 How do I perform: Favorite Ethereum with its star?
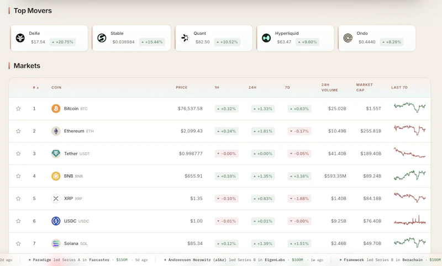(18, 131)
